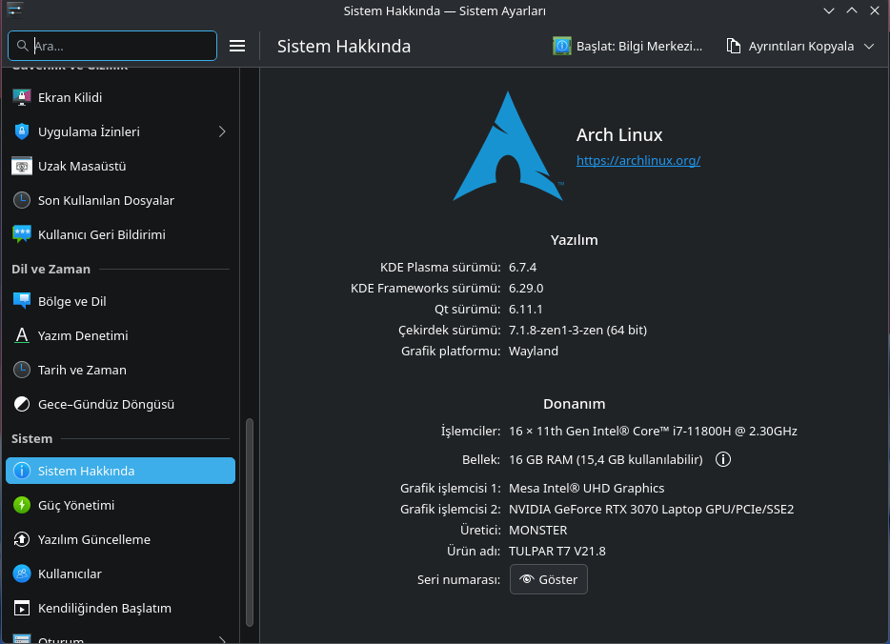Open the hamburger menu
Screen dimensions: 890x644
pos(237,46)
